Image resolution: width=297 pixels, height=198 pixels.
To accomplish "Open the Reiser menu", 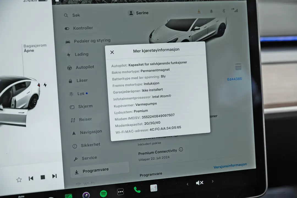I will click(x=81, y=120).
